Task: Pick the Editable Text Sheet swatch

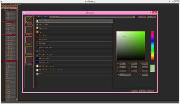Action: pyautogui.click(x=37, y=66)
